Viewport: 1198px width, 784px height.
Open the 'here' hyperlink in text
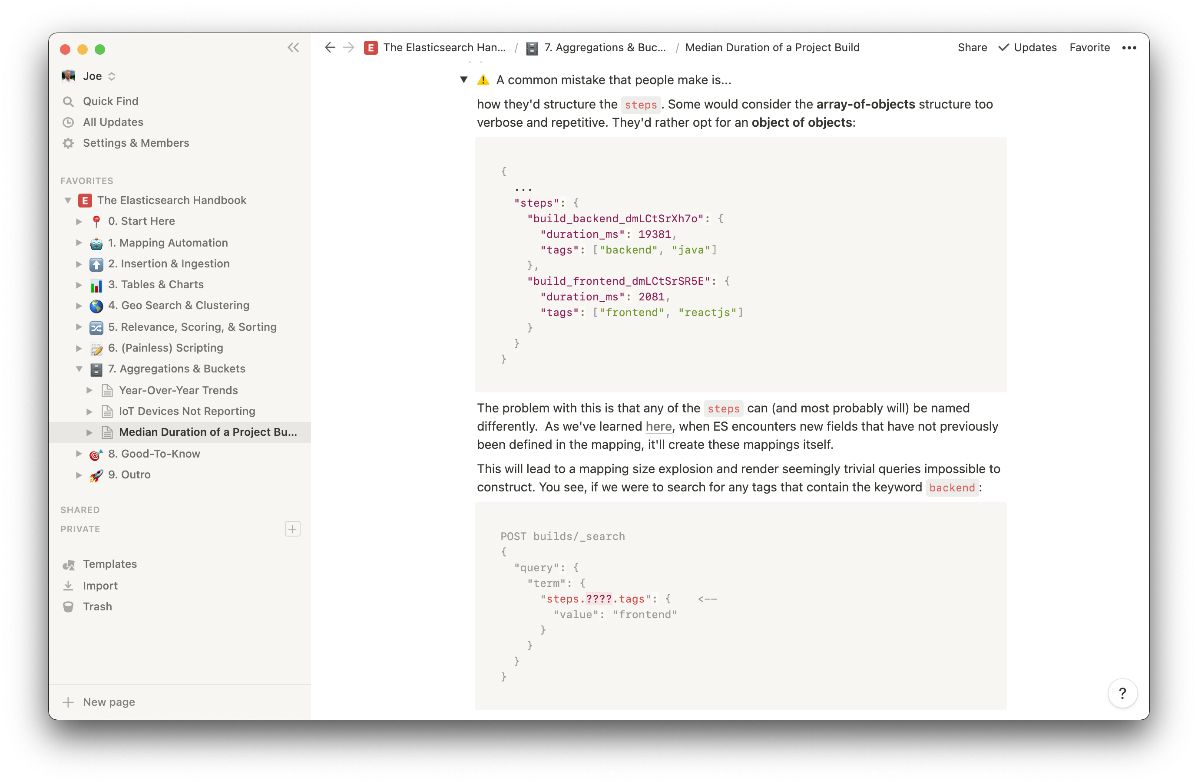pos(659,426)
